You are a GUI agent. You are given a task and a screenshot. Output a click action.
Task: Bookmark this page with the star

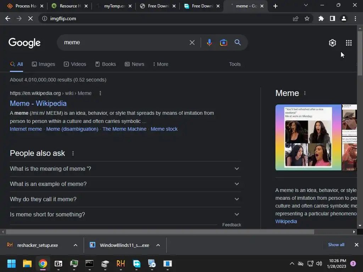307,18
